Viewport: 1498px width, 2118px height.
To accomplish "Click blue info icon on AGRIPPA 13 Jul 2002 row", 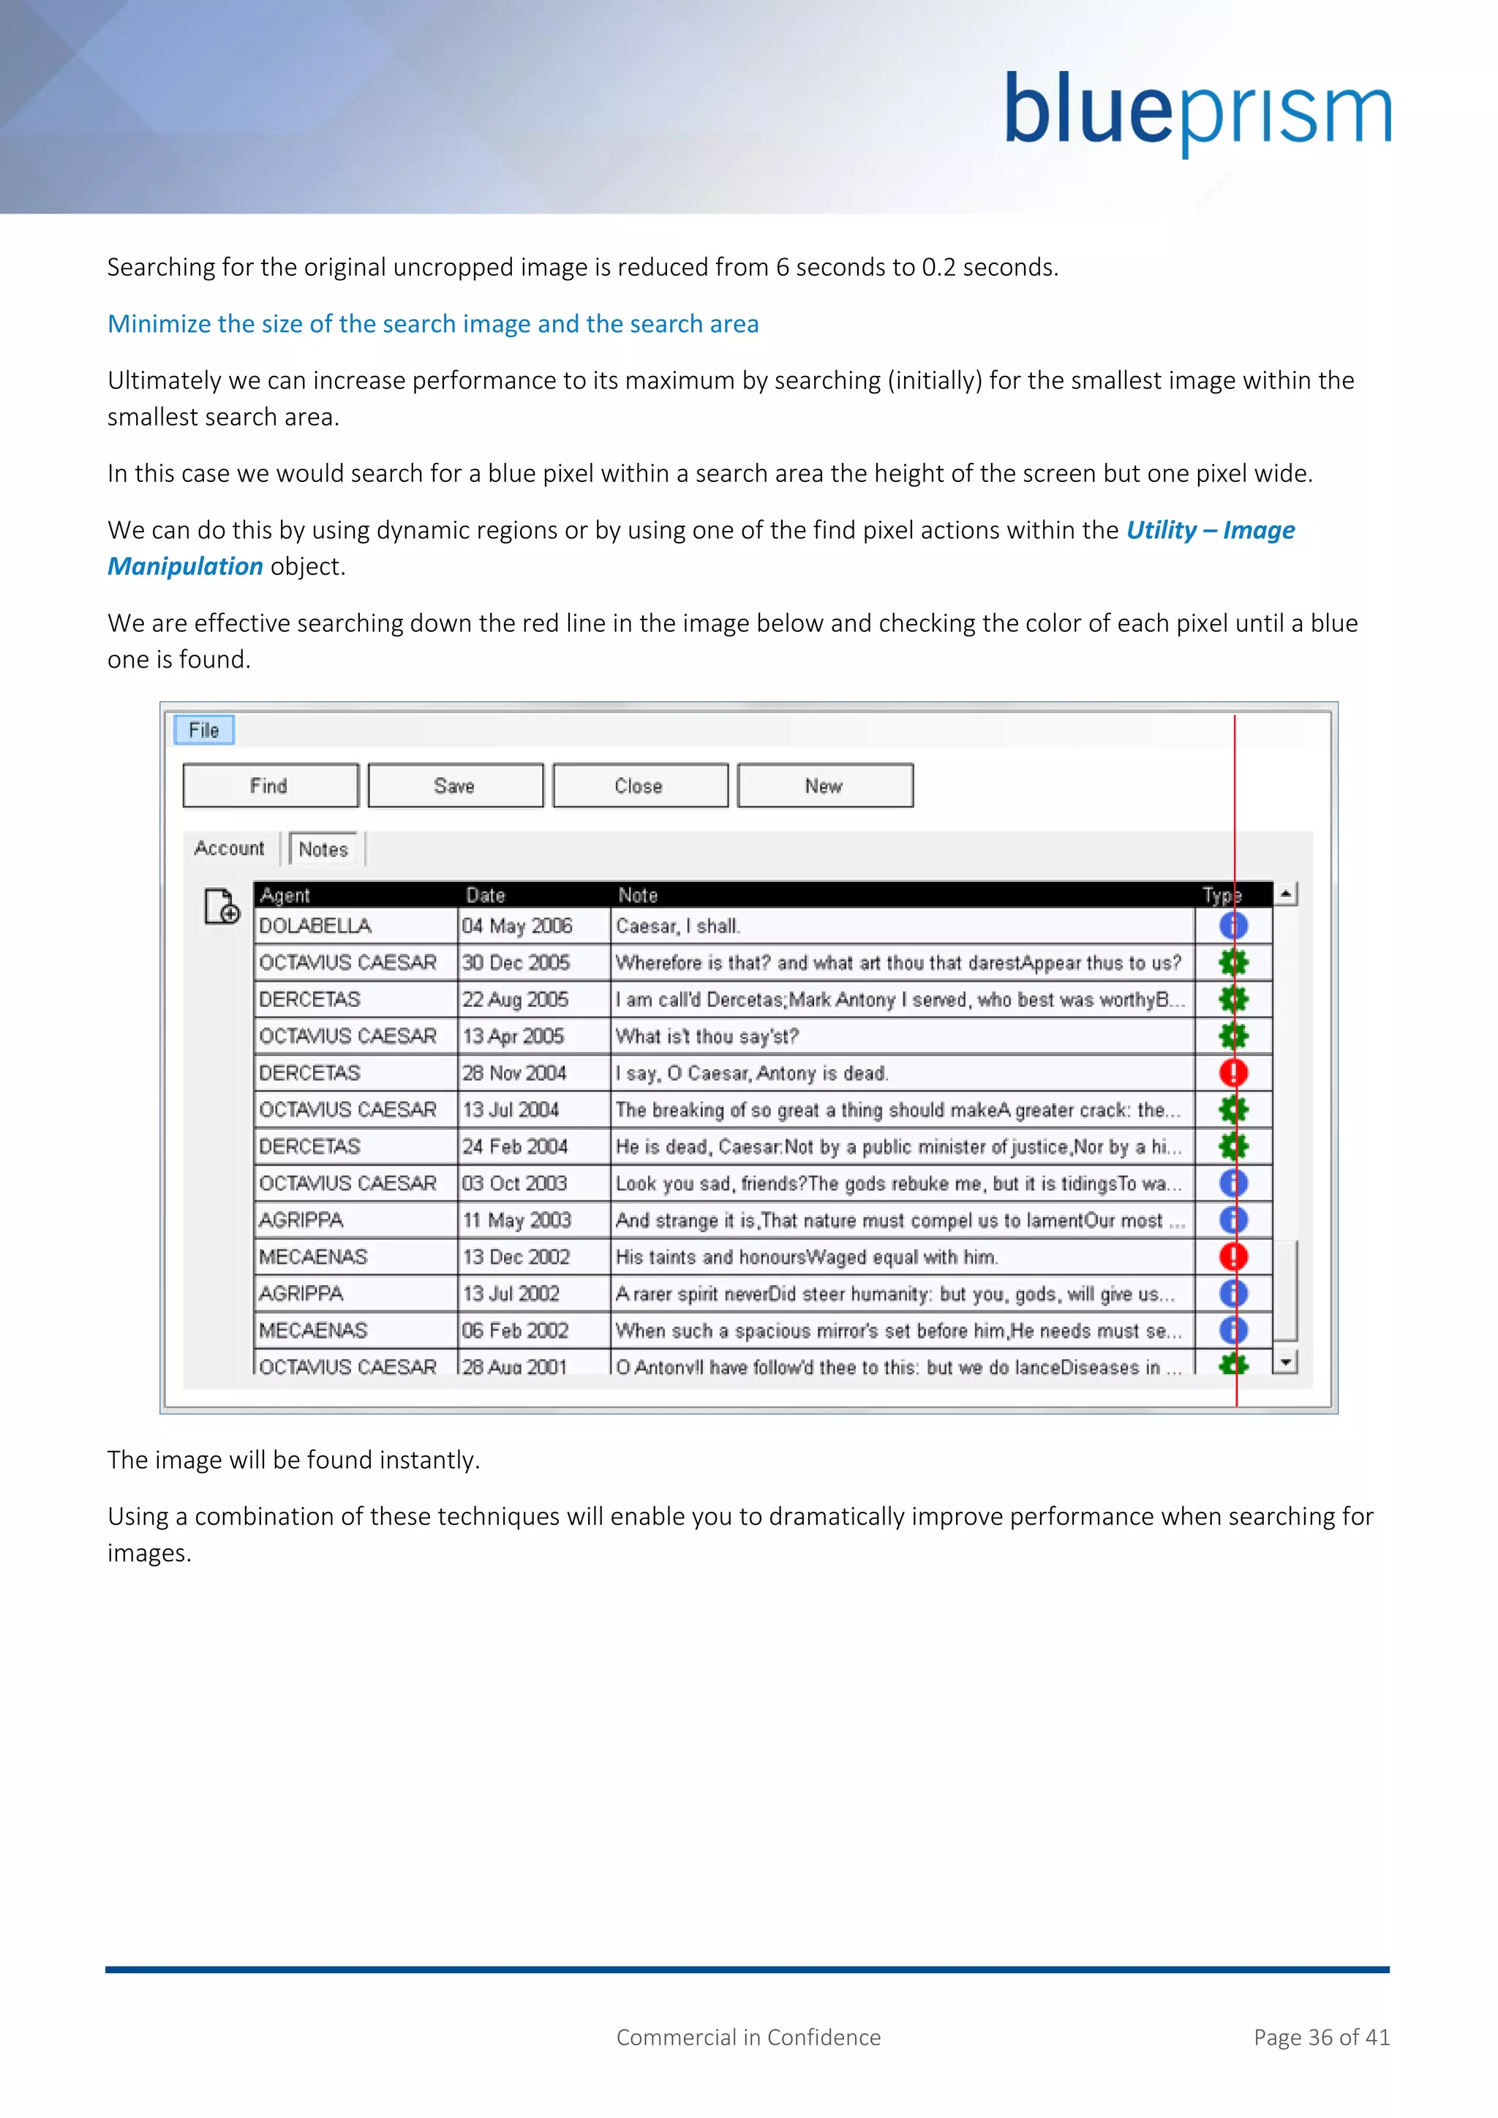I will 1232,1293.
